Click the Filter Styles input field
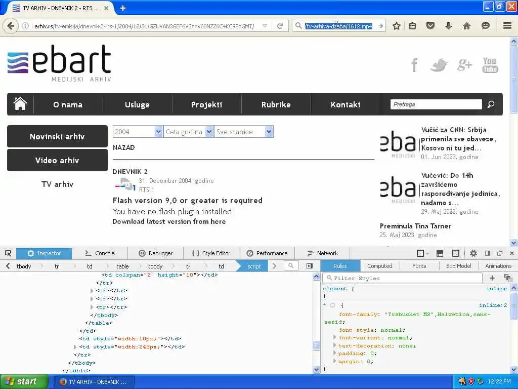The image size is (518, 389). pyautogui.click(x=403, y=278)
